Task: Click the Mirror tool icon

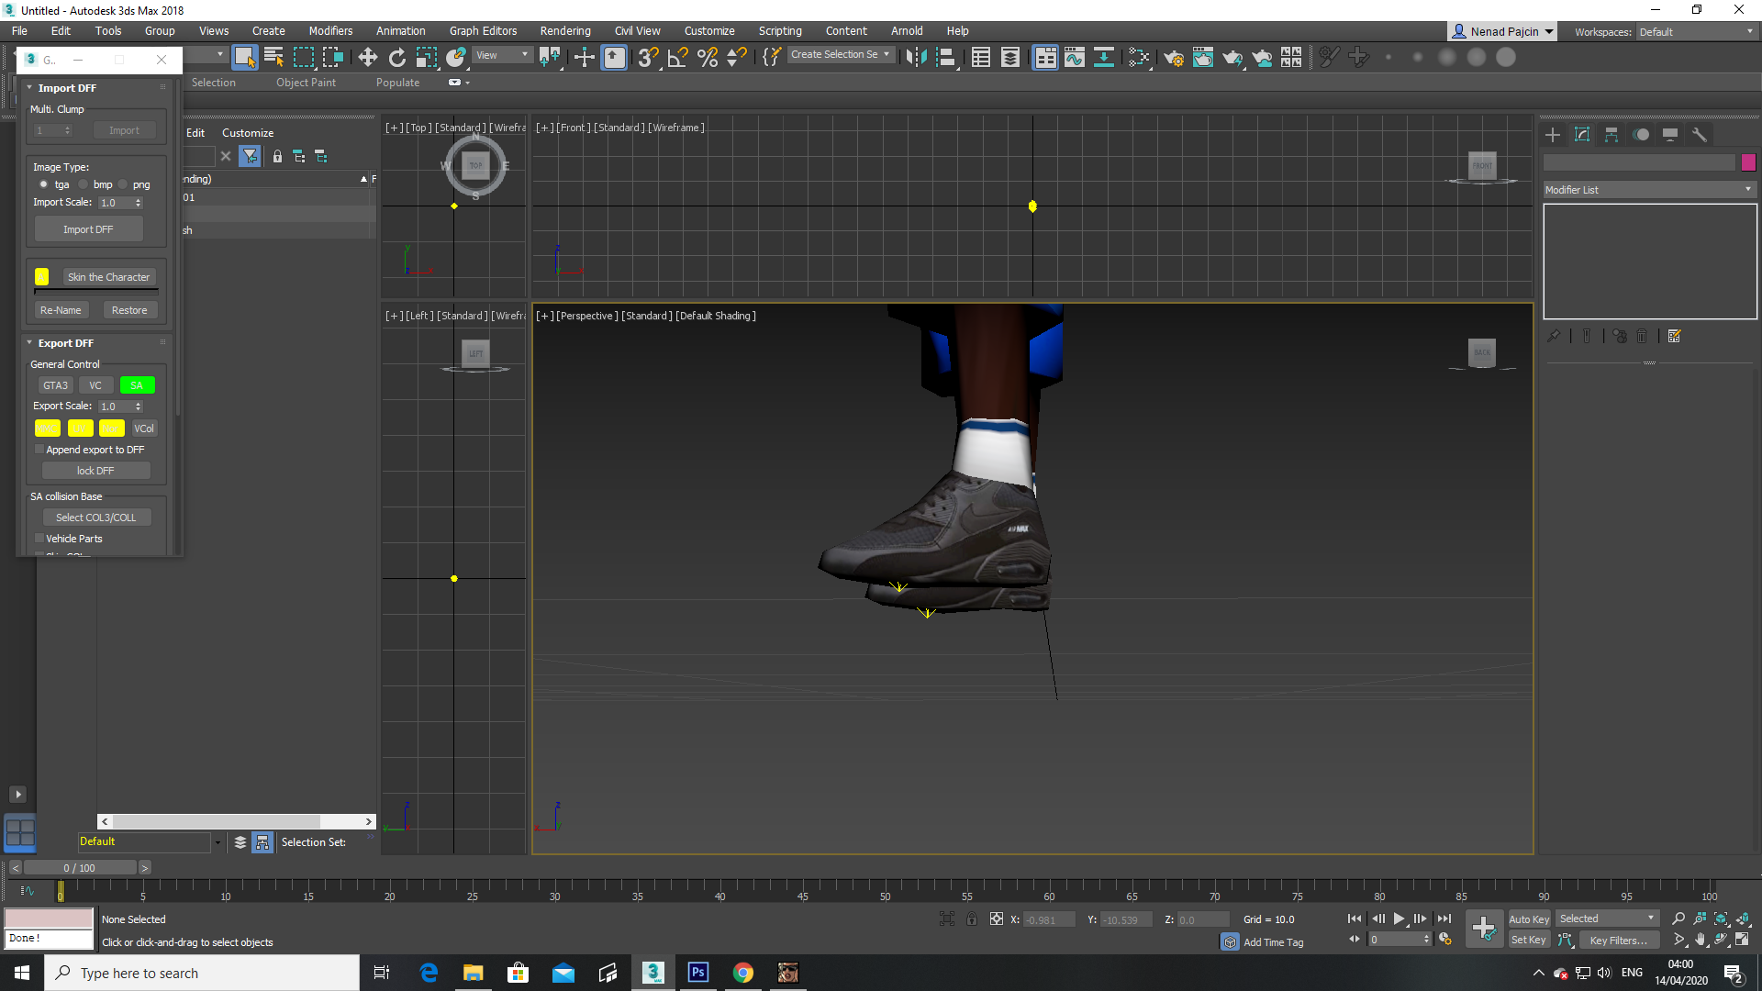Action: coord(916,57)
